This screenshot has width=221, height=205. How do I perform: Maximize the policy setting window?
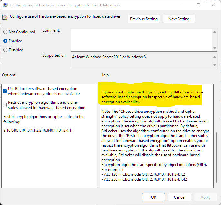(x=198, y=5)
